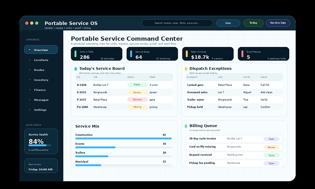Click the Add clean action
Viewport: 315px width, 189px height.
pos(266,92)
